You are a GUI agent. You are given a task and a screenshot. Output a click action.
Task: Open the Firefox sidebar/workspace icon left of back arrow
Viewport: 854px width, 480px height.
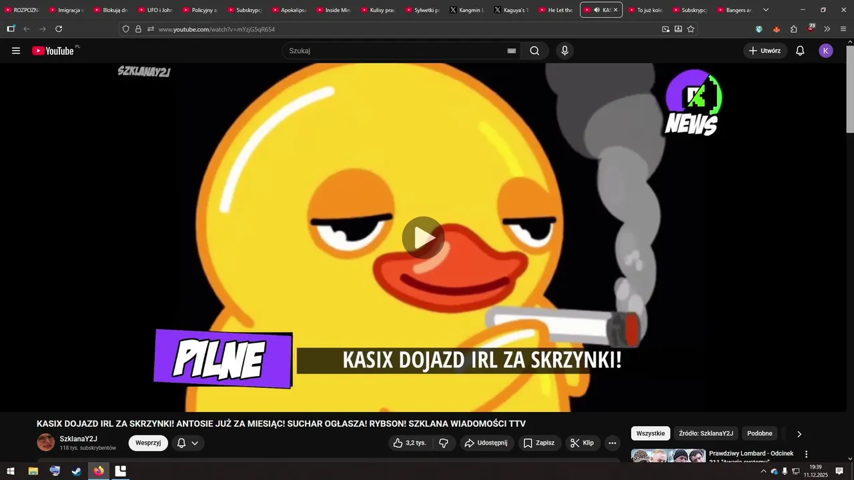(x=11, y=29)
